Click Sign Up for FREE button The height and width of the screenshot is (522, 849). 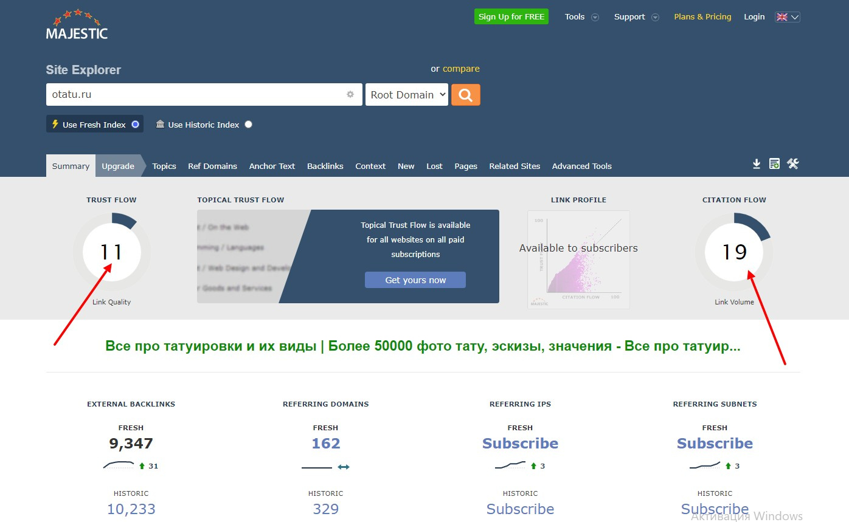511,17
